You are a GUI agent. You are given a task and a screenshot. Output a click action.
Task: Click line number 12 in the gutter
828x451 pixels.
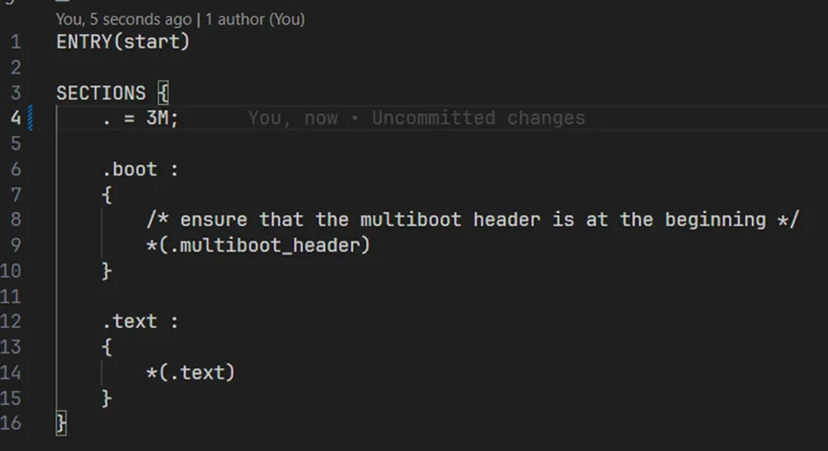tap(10, 321)
